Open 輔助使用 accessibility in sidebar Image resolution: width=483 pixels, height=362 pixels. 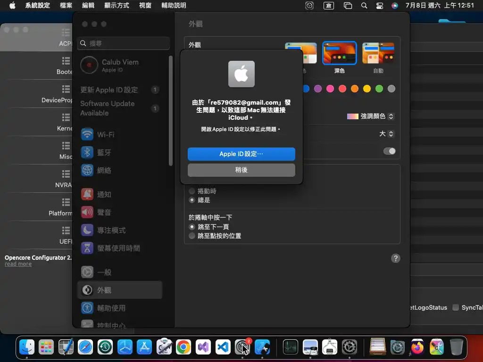click(119, 308)
